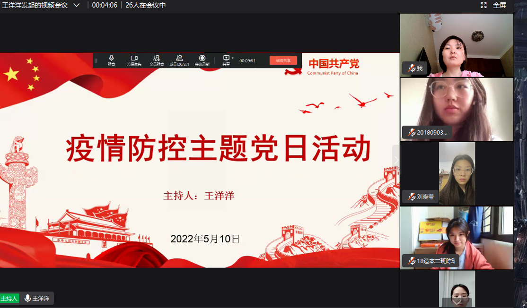
Task: Expand the meeting title dropdown chevron
Action: click(x=77, y=5)
